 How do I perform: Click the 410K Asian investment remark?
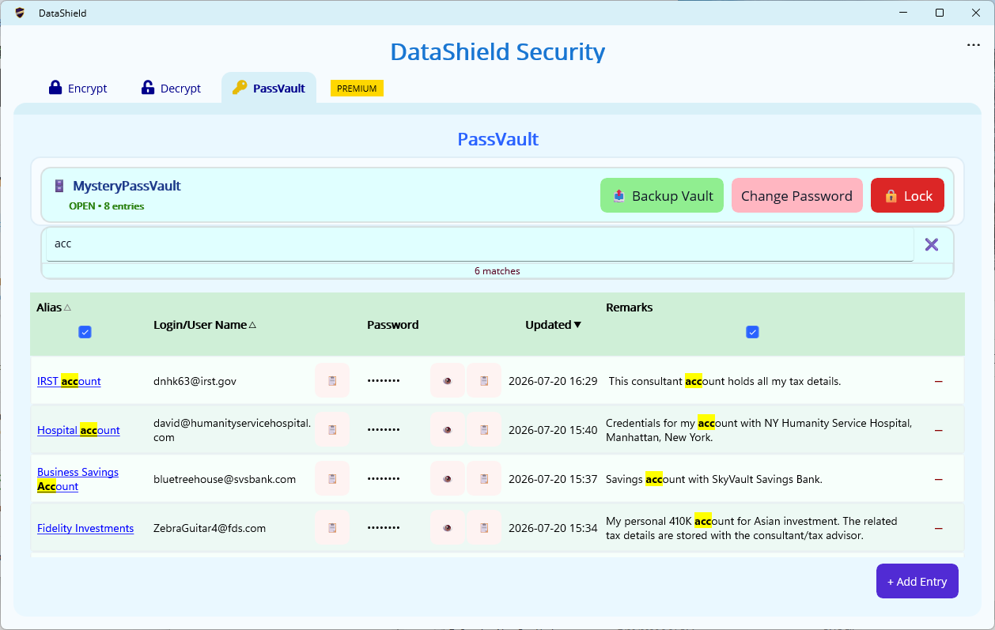point(751,528)
